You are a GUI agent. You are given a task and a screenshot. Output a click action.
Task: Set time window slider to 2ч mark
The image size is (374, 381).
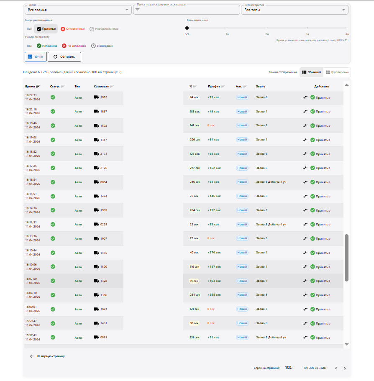pyautogui.click(x=267, y=28)
